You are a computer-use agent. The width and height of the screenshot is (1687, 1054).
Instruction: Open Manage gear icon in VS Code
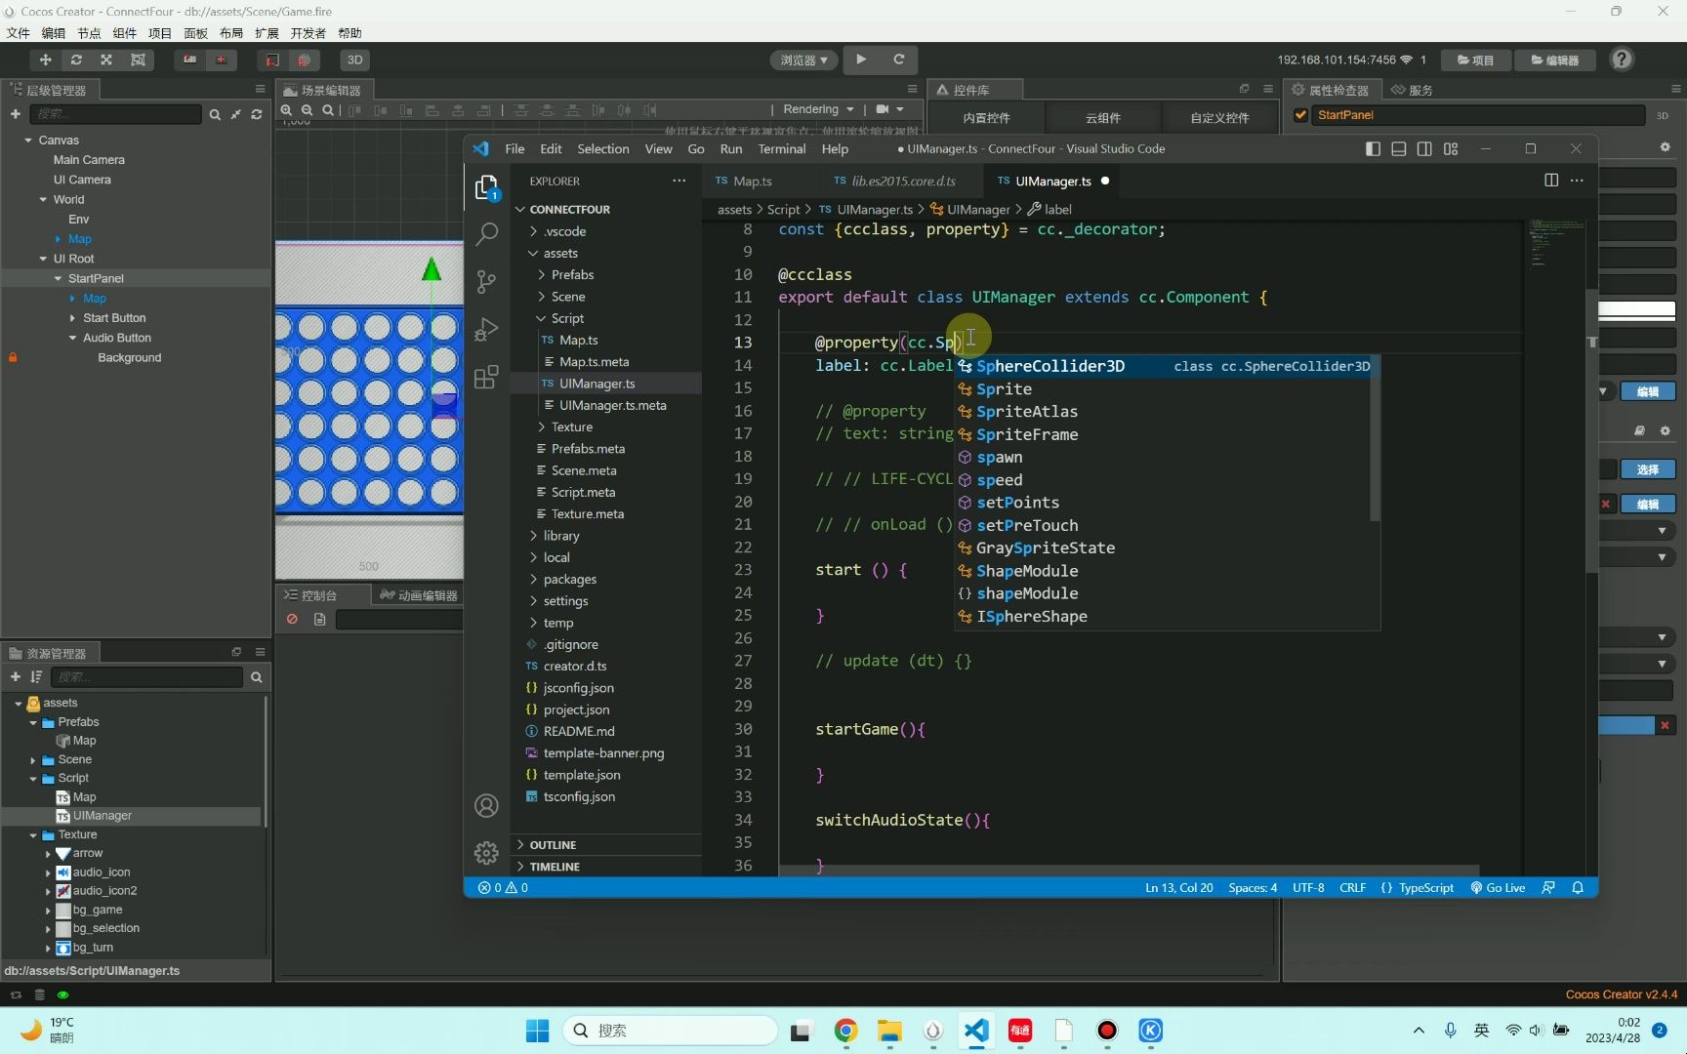[x=486, y=853]
